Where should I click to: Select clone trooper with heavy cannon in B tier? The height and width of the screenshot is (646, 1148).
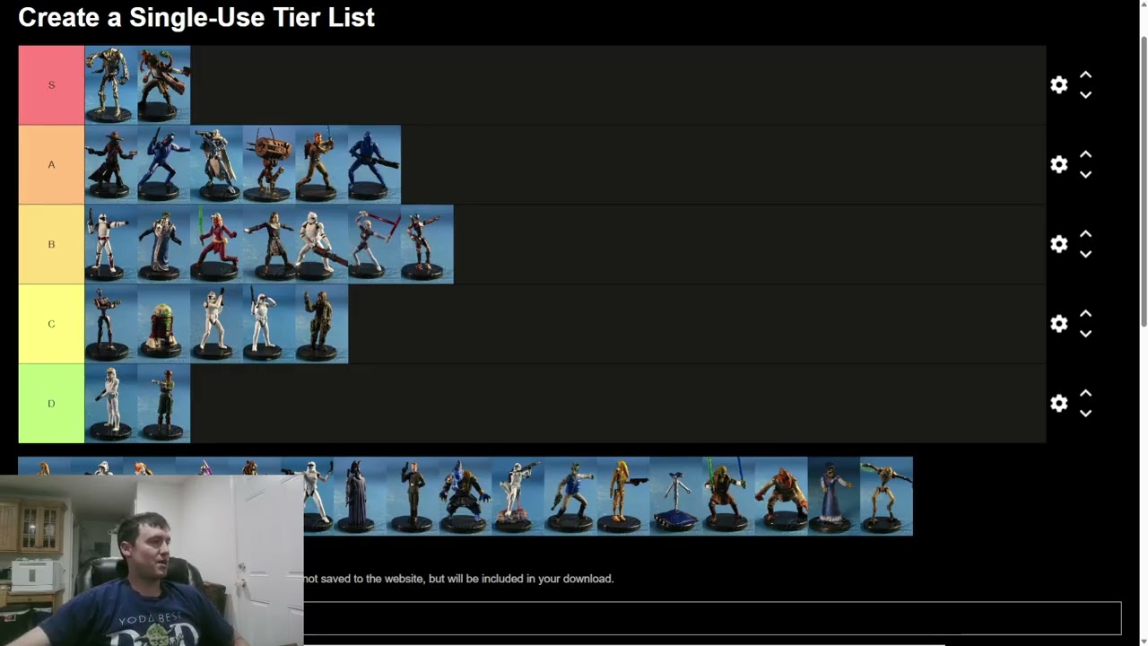coord(321,244)
